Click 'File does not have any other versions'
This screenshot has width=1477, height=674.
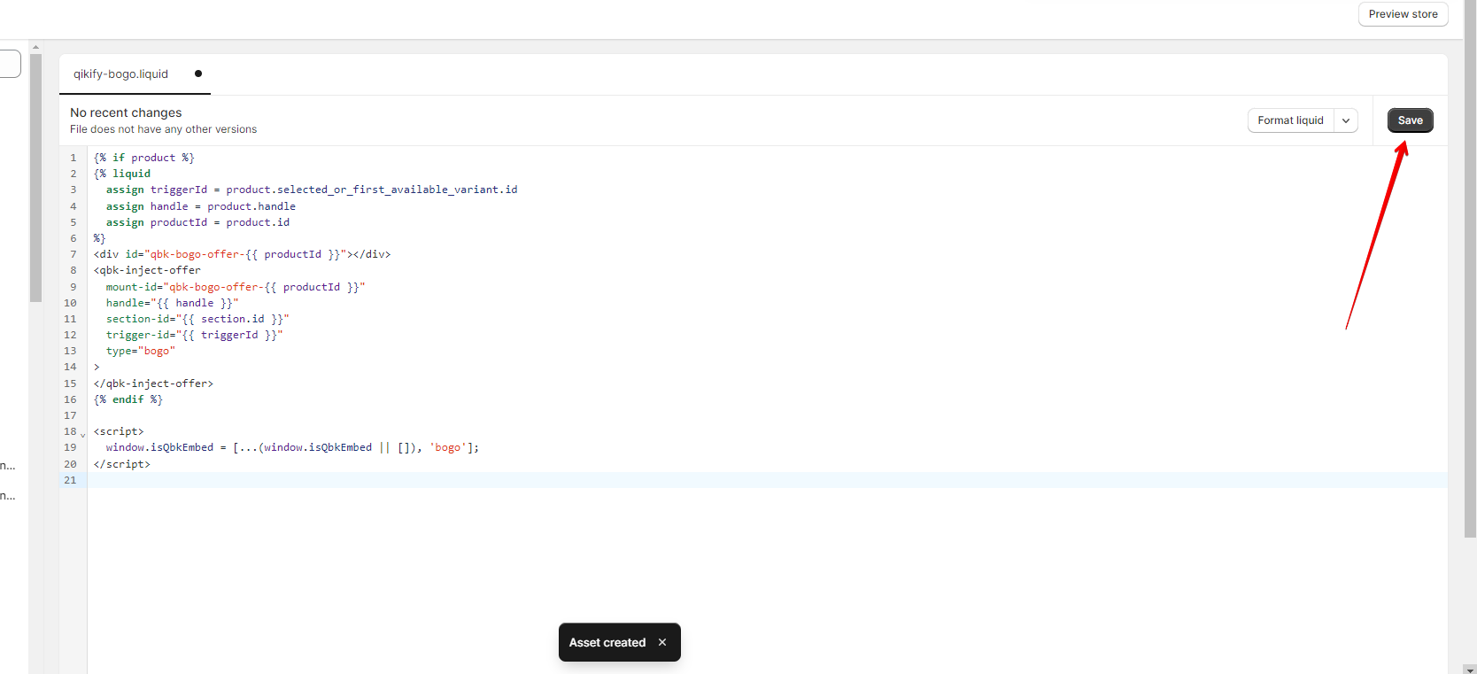pyautogui.click(x=163, y=129)
